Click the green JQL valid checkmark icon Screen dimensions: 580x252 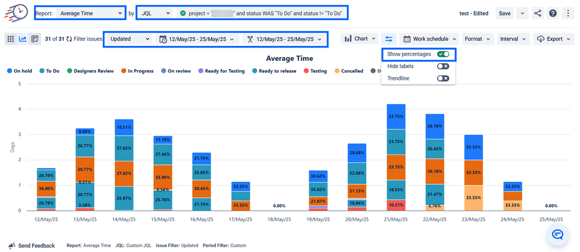point(183,13)
